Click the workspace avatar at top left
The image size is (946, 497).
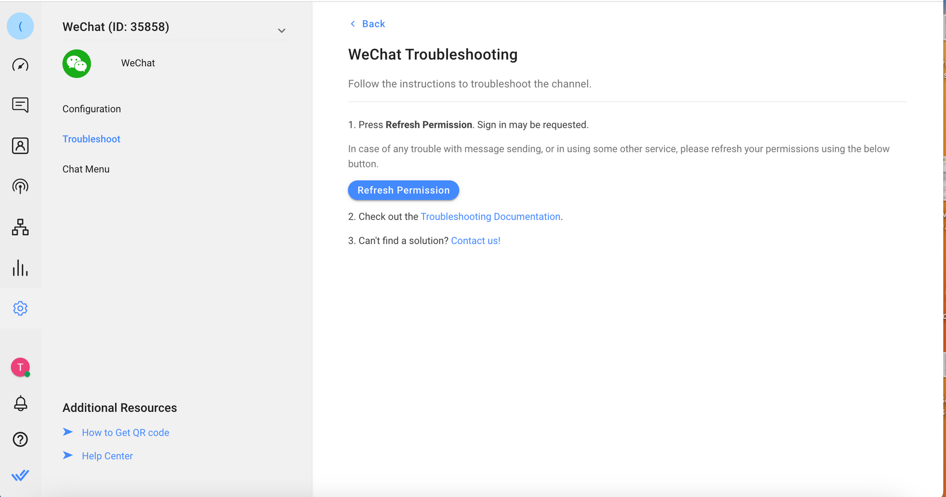20,26
